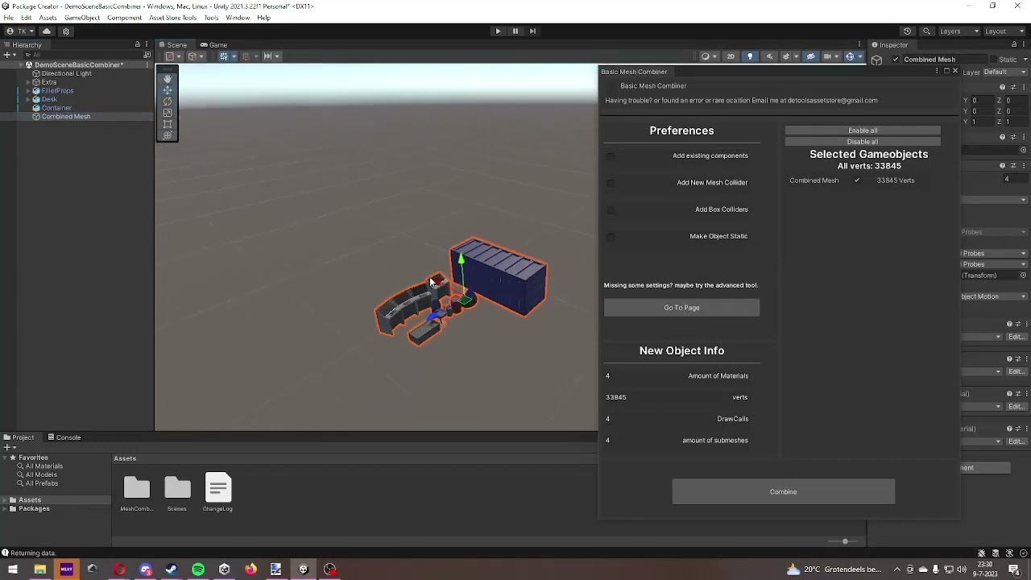Click the Disable all button
The height and width of the screenshot is (580, 1031).
tap(863, 142)
